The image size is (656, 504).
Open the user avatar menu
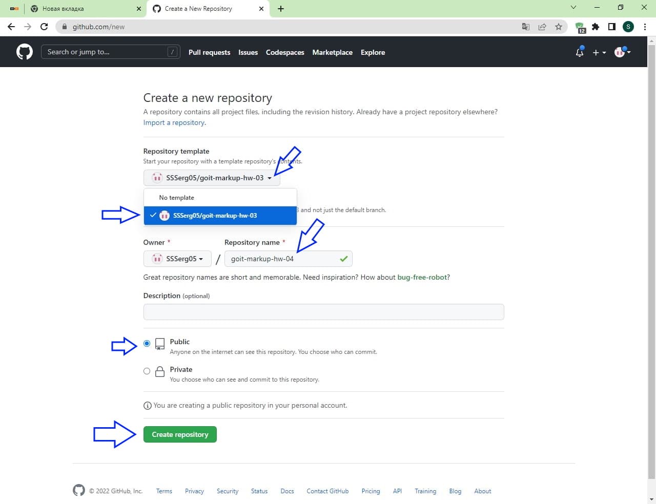pyautogui.click(x=622, y=52)
